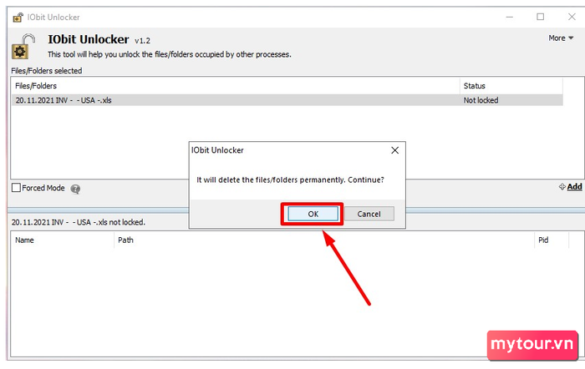The height and width of the screenshot is (369, 585).
Task: Open the More dropdown menu
Action: tap(561, 38)
